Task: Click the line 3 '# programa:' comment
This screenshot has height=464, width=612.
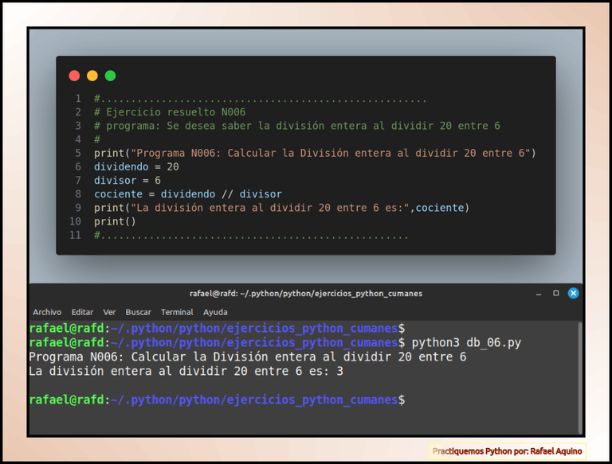Action: coord(297,126)
